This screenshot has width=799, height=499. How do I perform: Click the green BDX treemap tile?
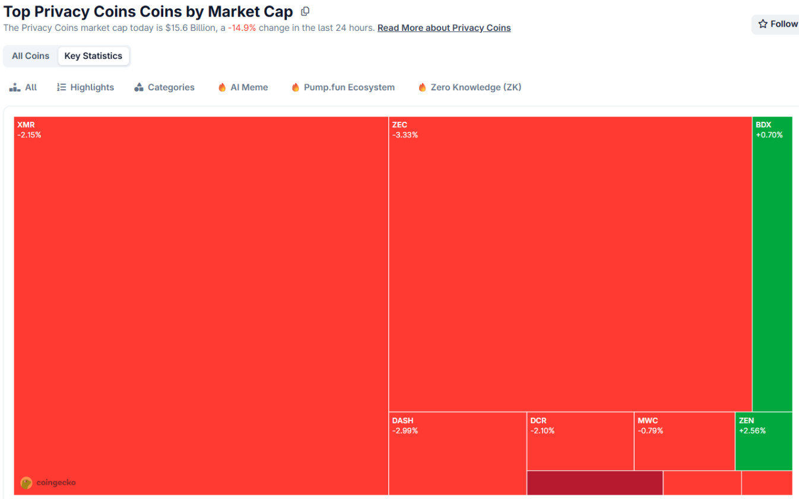click(772, 261)
